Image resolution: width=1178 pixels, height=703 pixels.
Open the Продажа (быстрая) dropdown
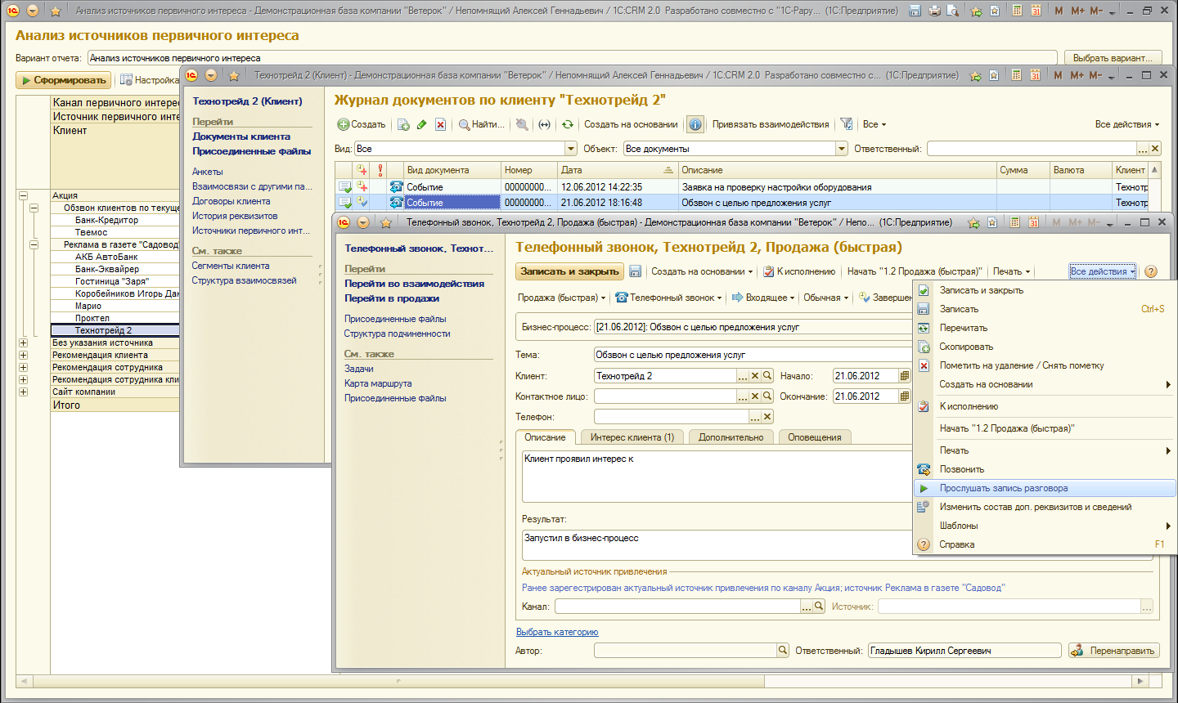pyautogui.click(x=561, y=298)
